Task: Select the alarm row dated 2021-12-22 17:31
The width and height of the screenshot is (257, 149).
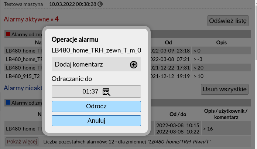Action: [127, 68]
